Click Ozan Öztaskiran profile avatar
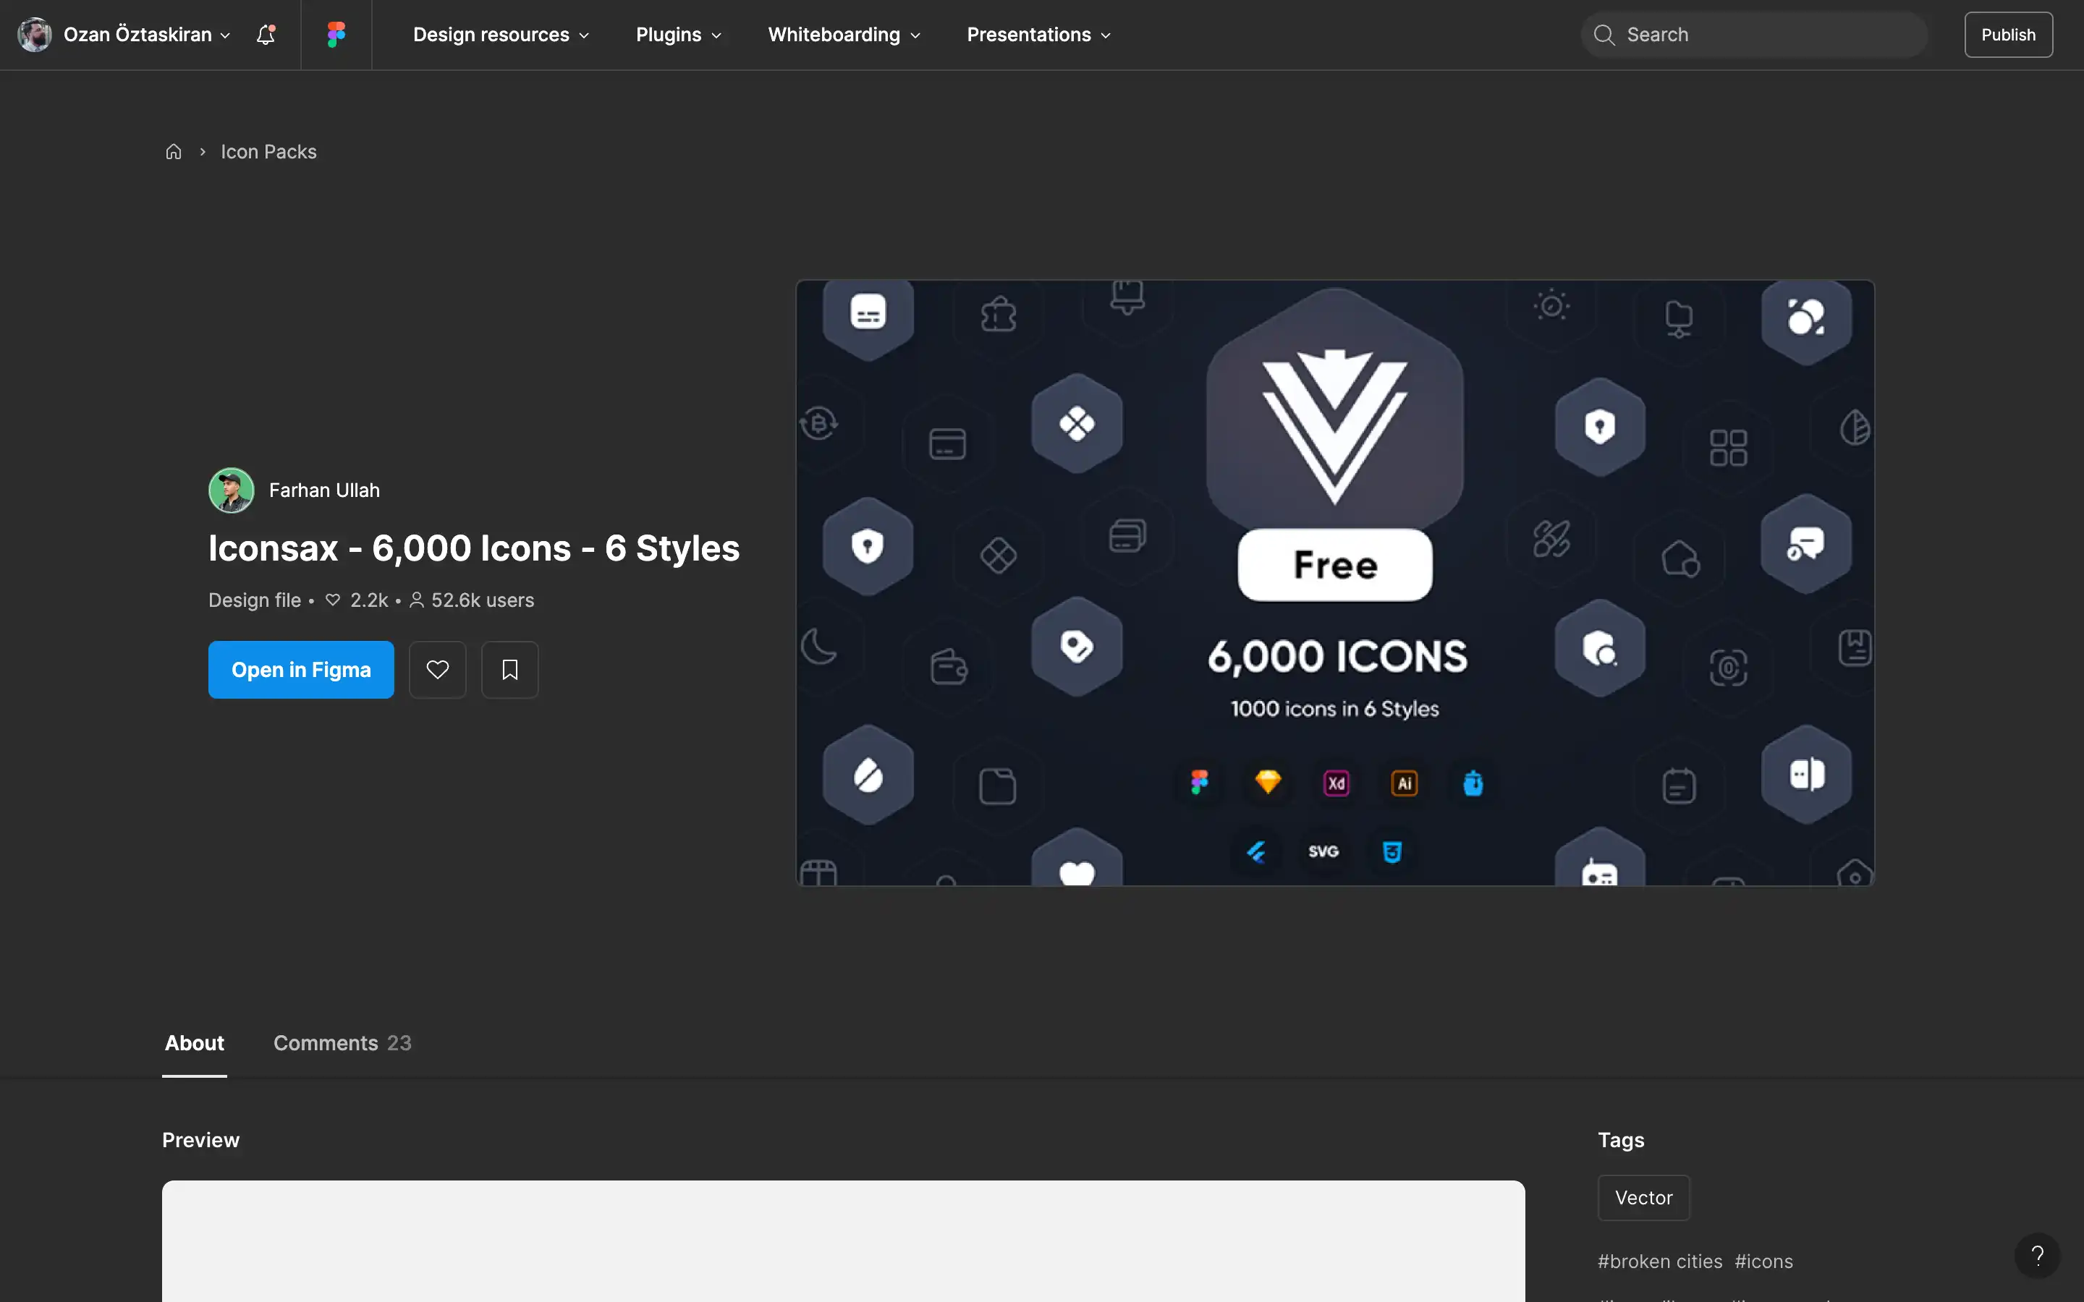 pos(35,35)
